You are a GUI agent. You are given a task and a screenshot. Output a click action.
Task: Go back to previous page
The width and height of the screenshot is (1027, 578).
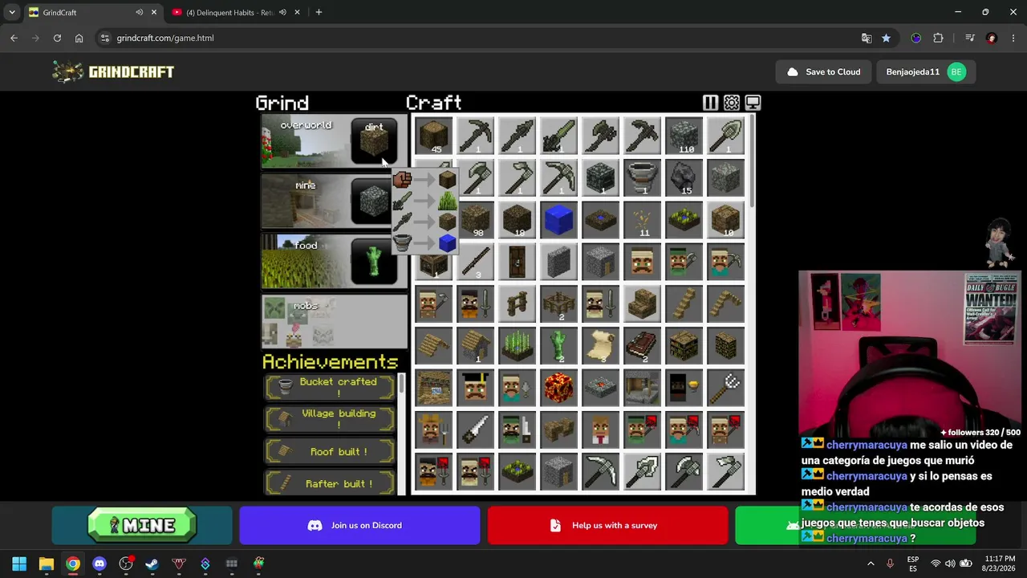[14, 38]
